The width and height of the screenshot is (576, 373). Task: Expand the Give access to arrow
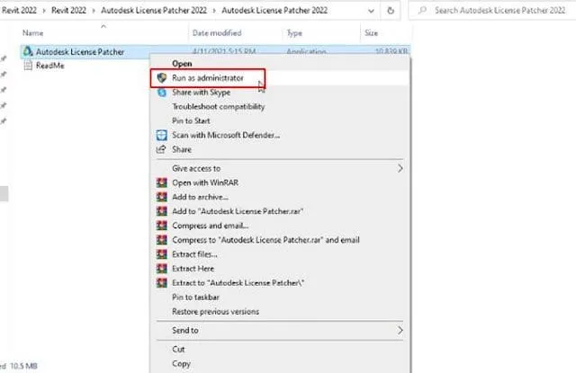tap(400, 168)
